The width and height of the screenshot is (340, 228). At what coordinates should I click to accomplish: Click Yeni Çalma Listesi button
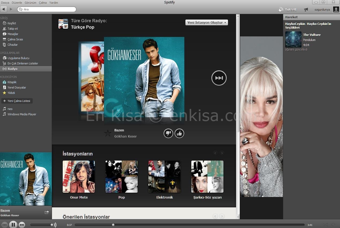click(x=17, y=101)
